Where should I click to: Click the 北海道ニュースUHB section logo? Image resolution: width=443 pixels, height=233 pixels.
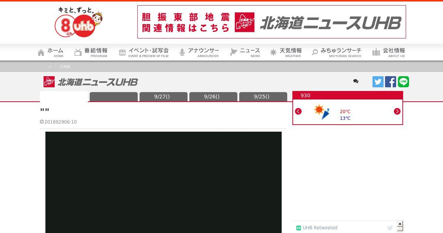90,82
